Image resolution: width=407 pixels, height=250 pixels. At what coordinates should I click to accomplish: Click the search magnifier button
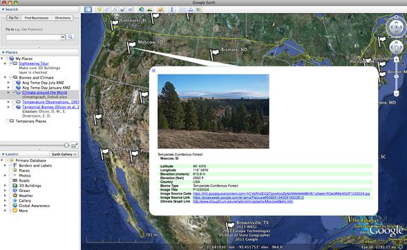(x=70, y=37)
